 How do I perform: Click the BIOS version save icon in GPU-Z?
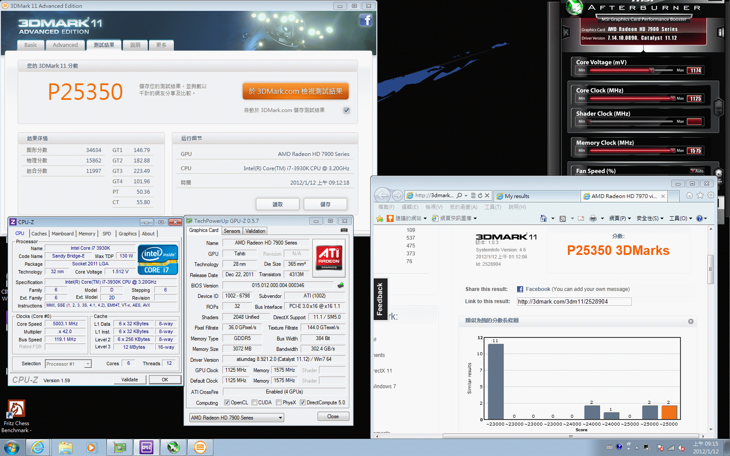tap(341, 285)
